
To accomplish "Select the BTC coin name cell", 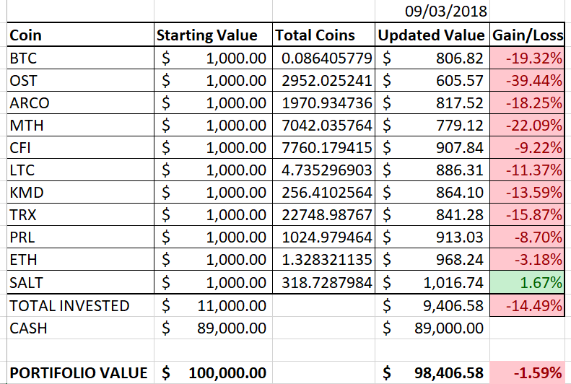I will 79,58.
